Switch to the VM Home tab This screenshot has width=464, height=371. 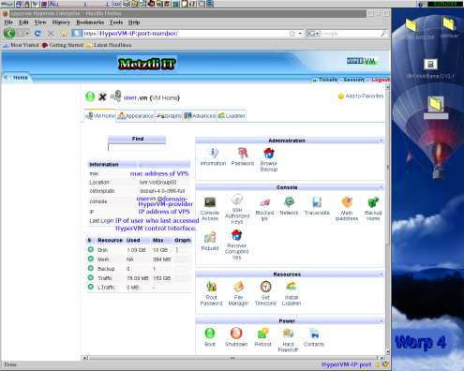[x=100, y=116]
